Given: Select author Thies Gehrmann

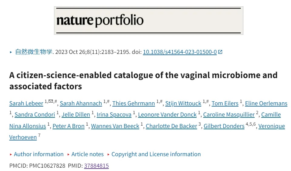Looking at the screenshot, I should tap(133, 104).
